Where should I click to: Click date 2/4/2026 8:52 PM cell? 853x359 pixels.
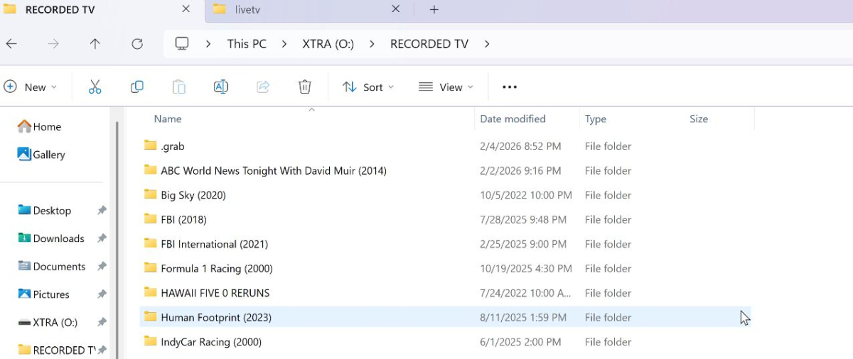[520, 146]
